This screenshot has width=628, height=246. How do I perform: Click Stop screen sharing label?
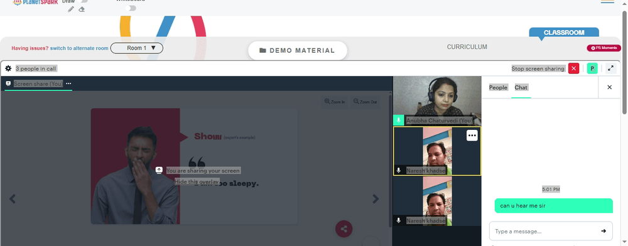click(538, 69)
